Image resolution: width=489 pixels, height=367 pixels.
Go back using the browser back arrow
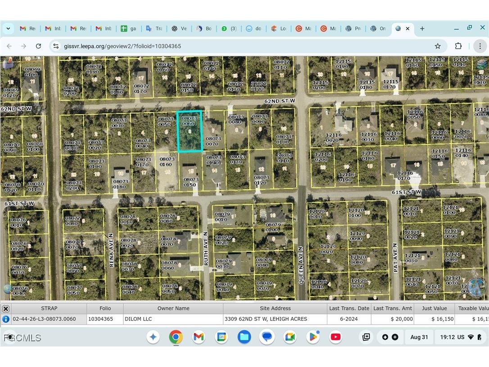pyautogui.click(x=9, y=46)
